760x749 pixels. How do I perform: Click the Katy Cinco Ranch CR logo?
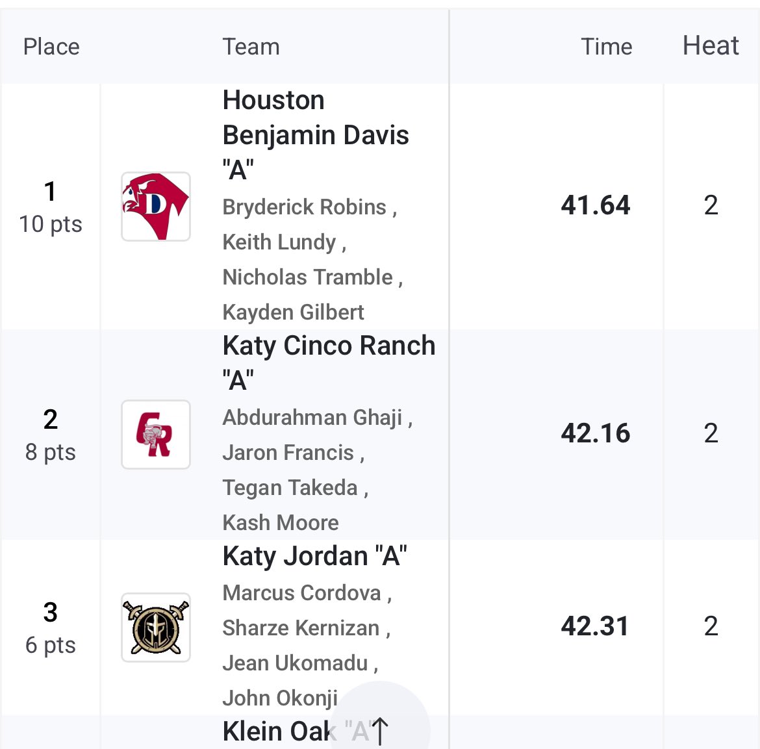tap(156, 435)
